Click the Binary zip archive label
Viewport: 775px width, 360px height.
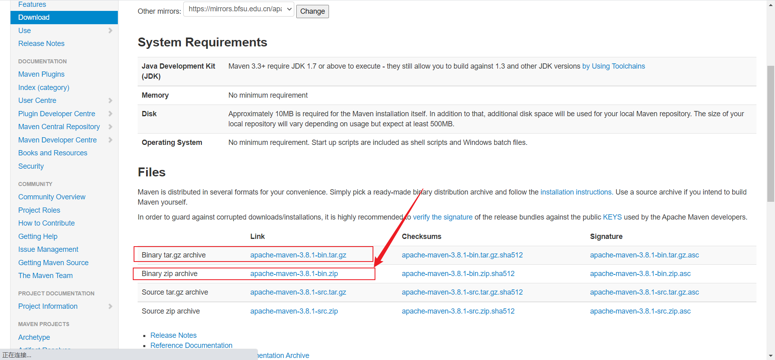click(x=170, y=274)
